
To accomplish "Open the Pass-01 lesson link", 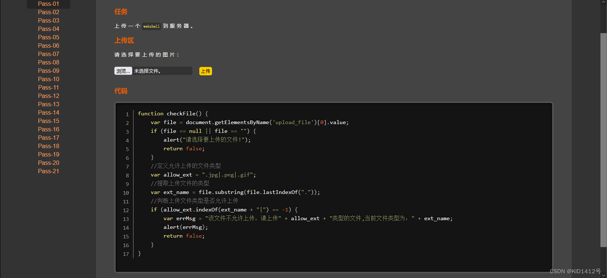I will (48, 4).
